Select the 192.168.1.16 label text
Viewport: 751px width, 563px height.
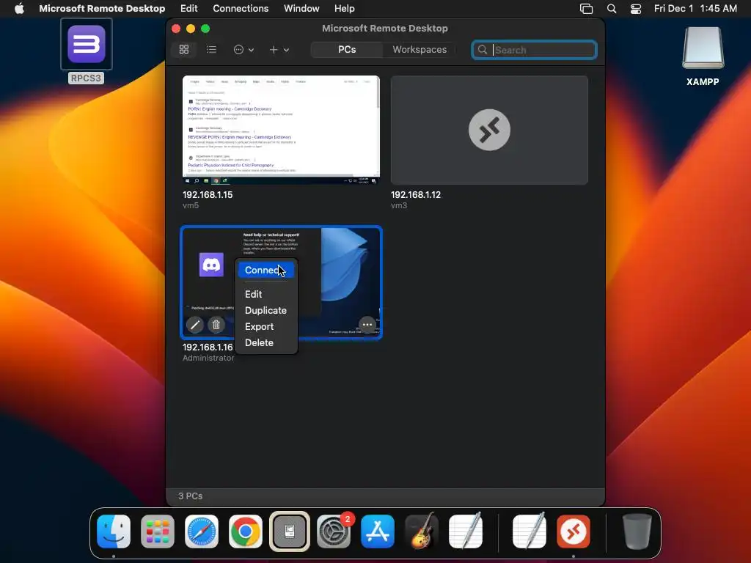208,347
